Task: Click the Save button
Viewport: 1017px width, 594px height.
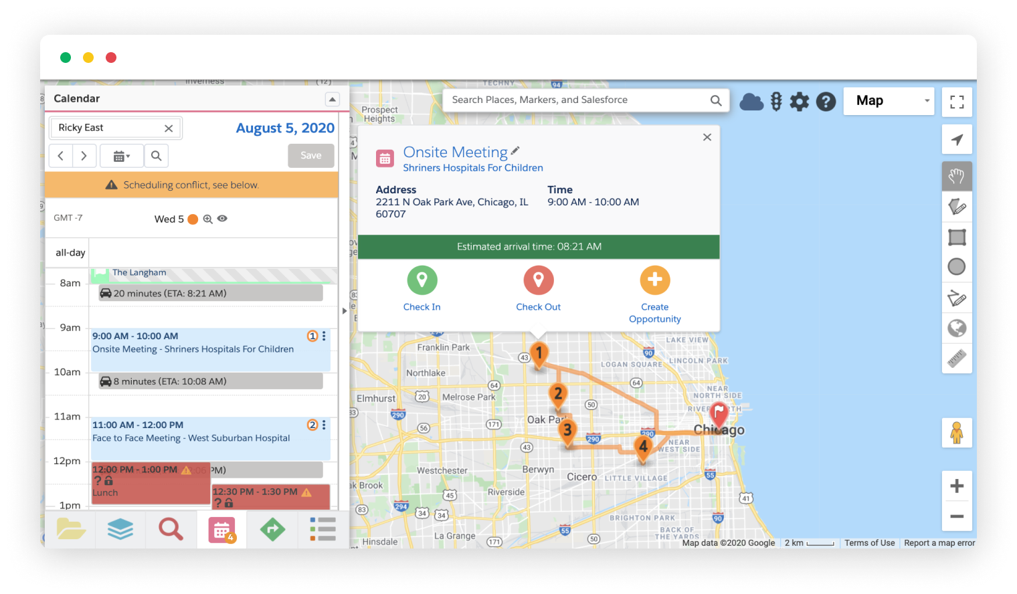Action: point(311,155)
